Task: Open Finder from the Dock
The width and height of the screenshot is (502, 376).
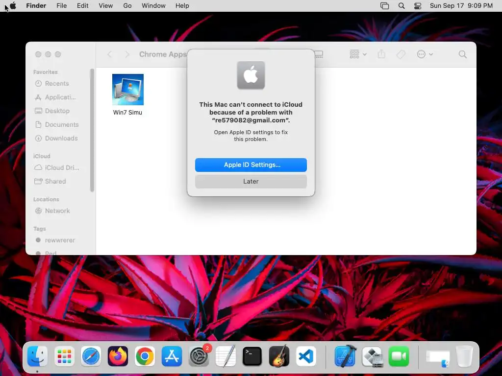Action: pos(37,356)
